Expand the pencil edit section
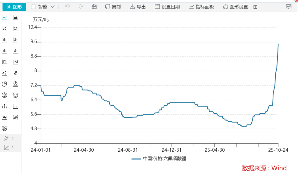The height and width of the screenshot is (174, 298). point(9,147)
